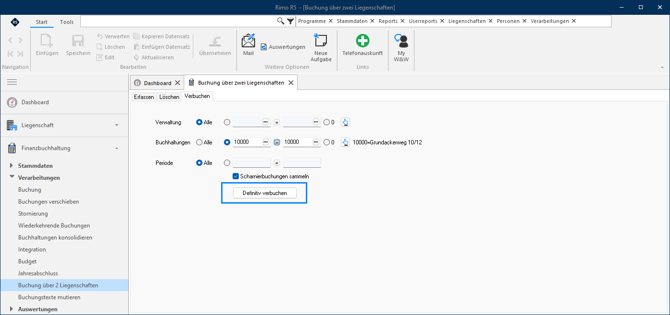
Task: Click the filter funnel icon
Action: coord(290,21)
